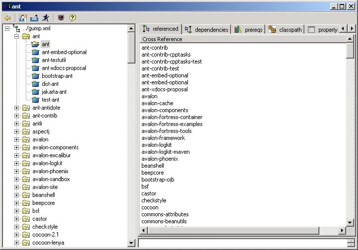The image size is (358, 250).
Task: Click the folder icon next to jakarta-ant
Action: tap(35, 92)
